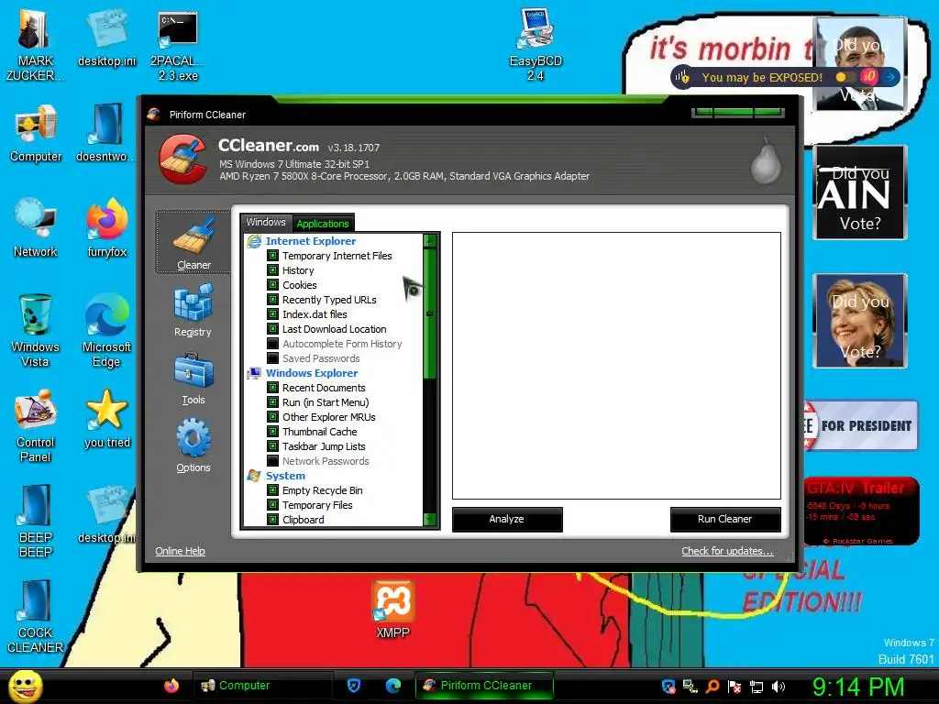Click the 'FOR PRESIDENT' gadget banner
This screenshot has width=939, height=704.
(860, 425)
